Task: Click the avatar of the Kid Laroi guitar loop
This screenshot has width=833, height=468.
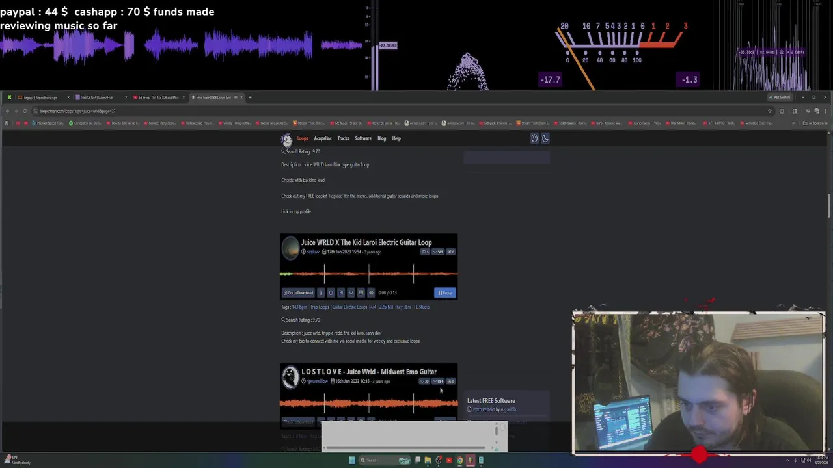Action: click(290, 248)
